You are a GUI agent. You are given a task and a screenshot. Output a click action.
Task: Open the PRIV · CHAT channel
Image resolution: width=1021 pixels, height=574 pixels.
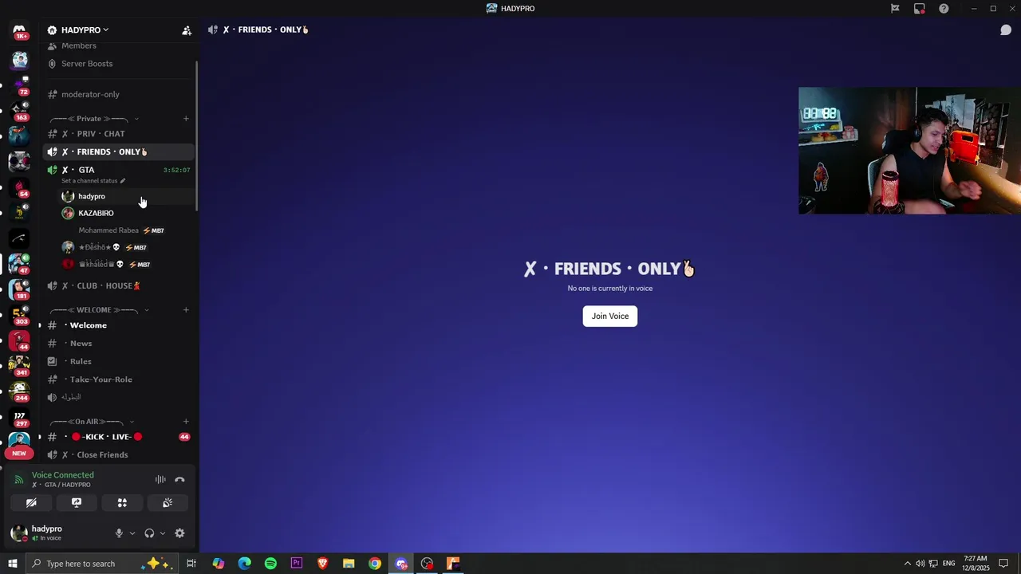(119, 134)
